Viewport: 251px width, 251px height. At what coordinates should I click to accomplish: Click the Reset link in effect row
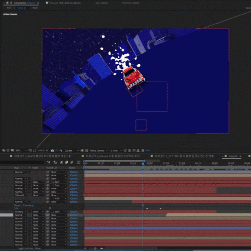click(x=18, y=205)
